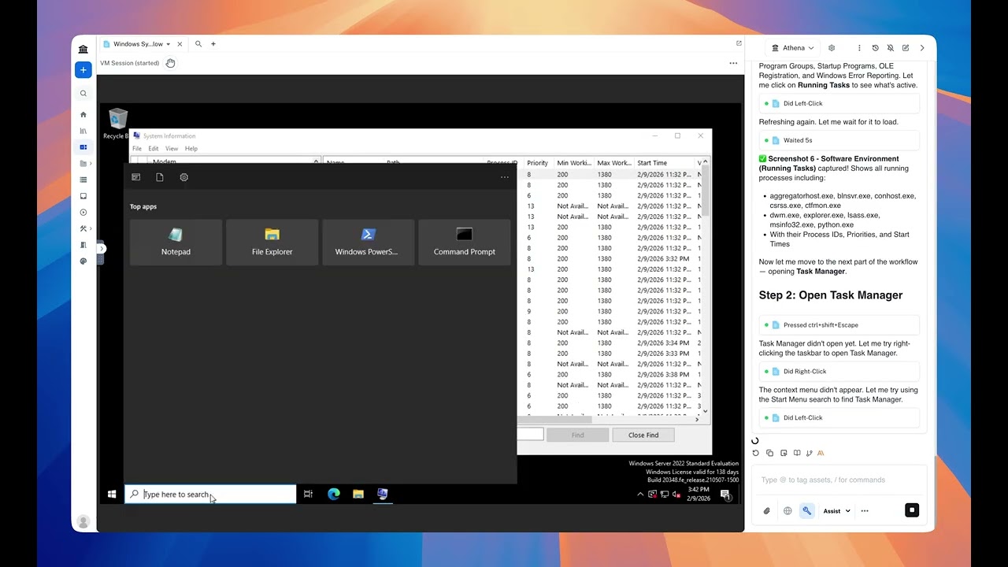
Task: Select the Documents filter icon in search panel
Action: pos(160,177)
